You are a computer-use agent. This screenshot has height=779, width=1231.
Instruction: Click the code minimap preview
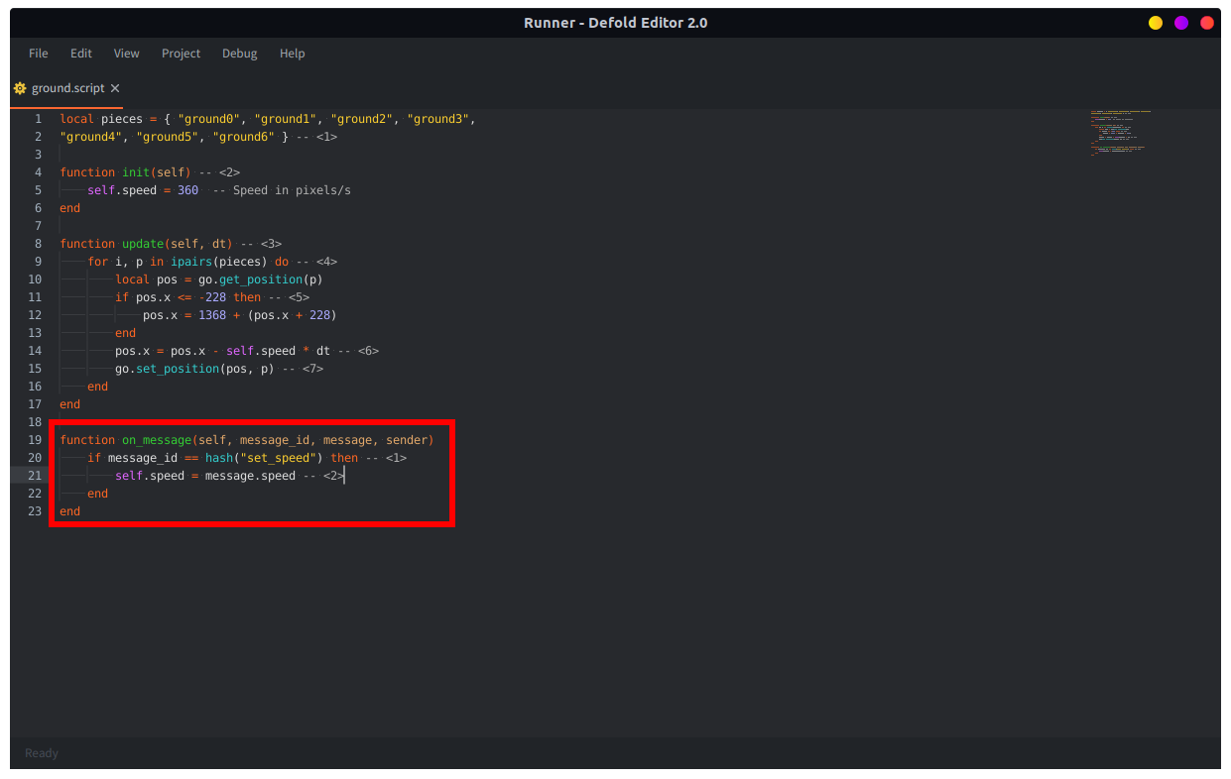pyautogui.click(x=1120, y=134)
